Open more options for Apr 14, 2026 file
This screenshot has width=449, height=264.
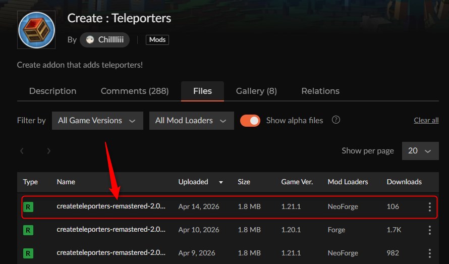click(x=429, y=207)
